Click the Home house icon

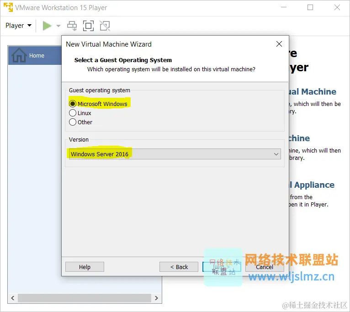(x=19, y=55)
